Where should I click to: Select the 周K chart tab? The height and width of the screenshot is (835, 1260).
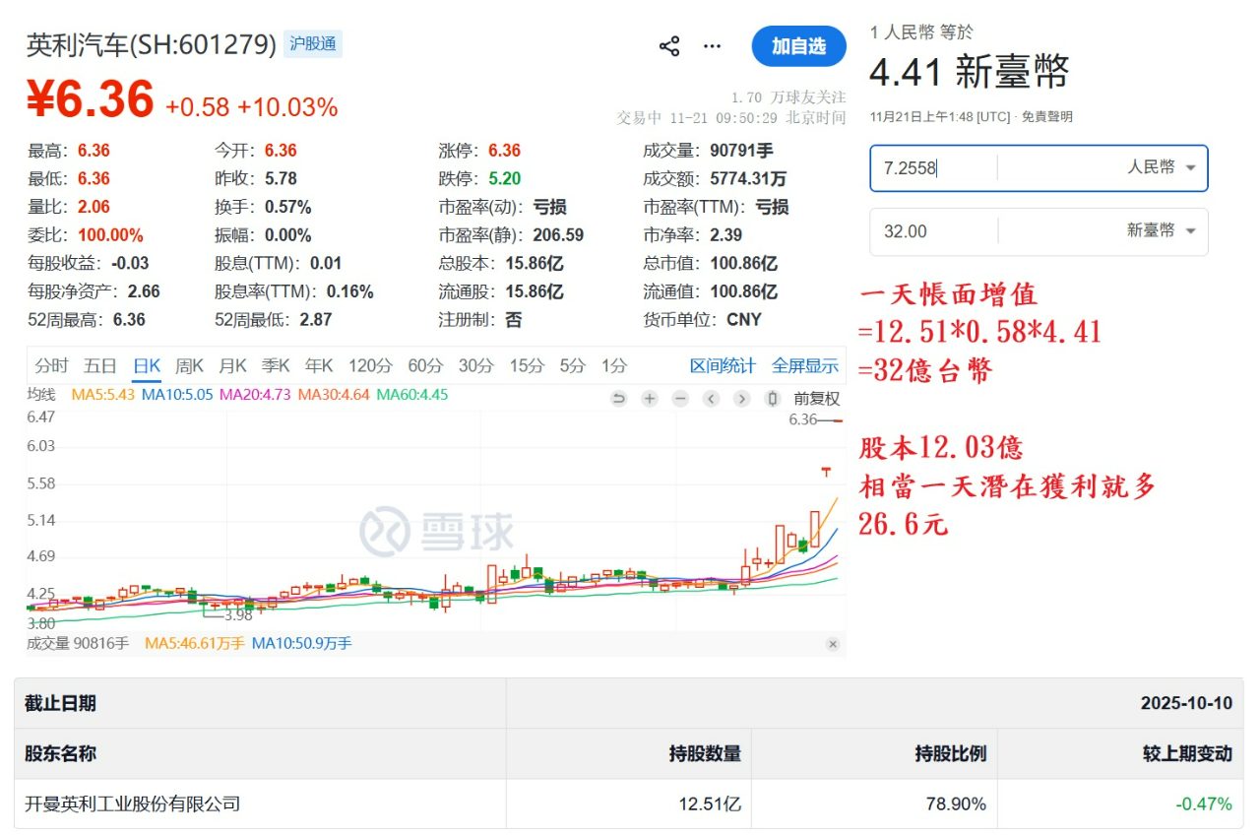(x=188, y=365)
